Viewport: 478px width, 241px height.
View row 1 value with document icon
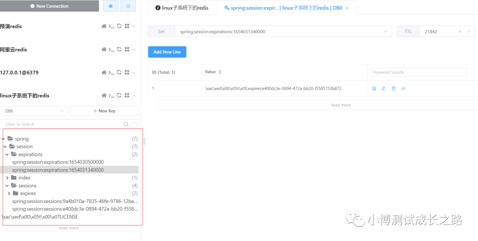(374, 89)
